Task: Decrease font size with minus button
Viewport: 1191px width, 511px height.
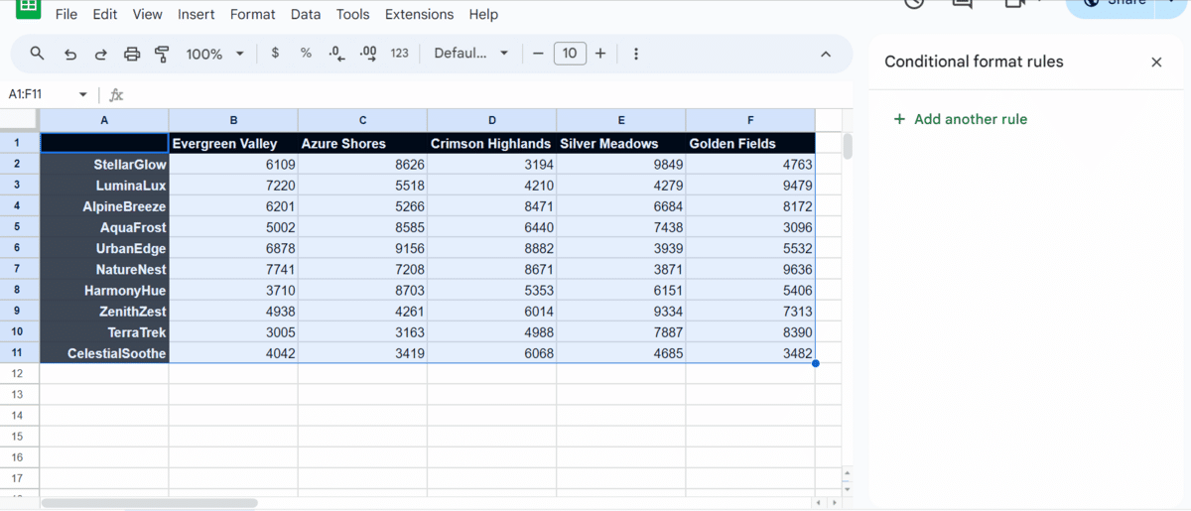Action: point(538,54)
